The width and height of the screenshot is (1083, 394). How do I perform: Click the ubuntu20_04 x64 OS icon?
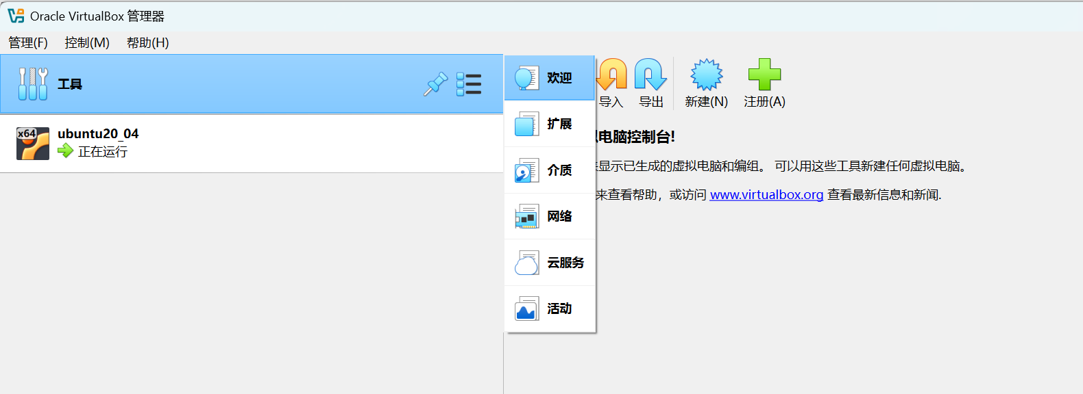click(33, 144)
